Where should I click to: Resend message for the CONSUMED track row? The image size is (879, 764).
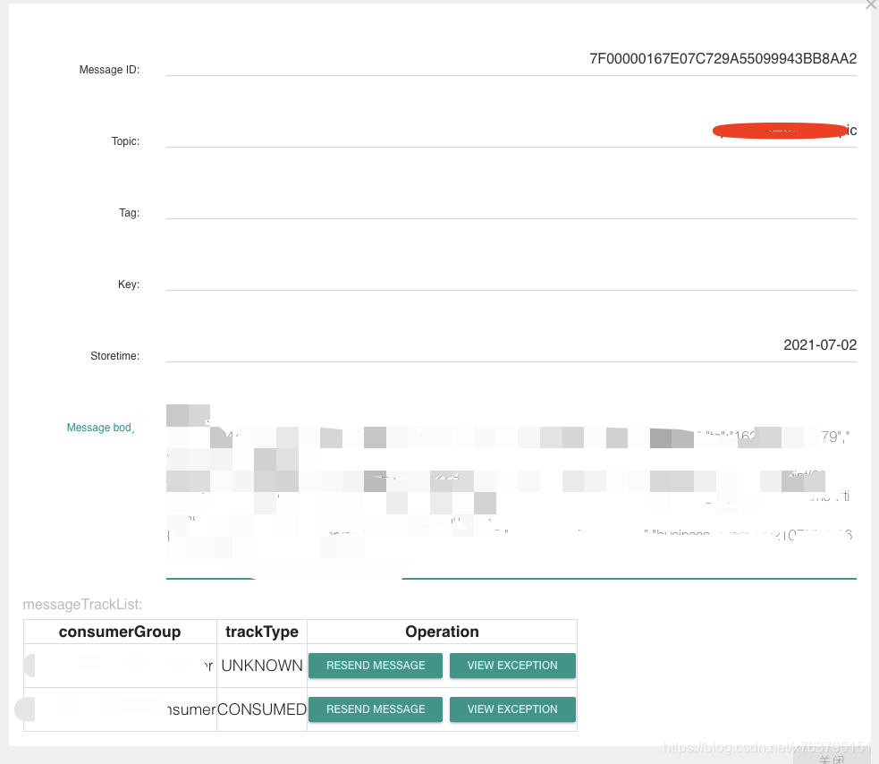coord(376,709)
